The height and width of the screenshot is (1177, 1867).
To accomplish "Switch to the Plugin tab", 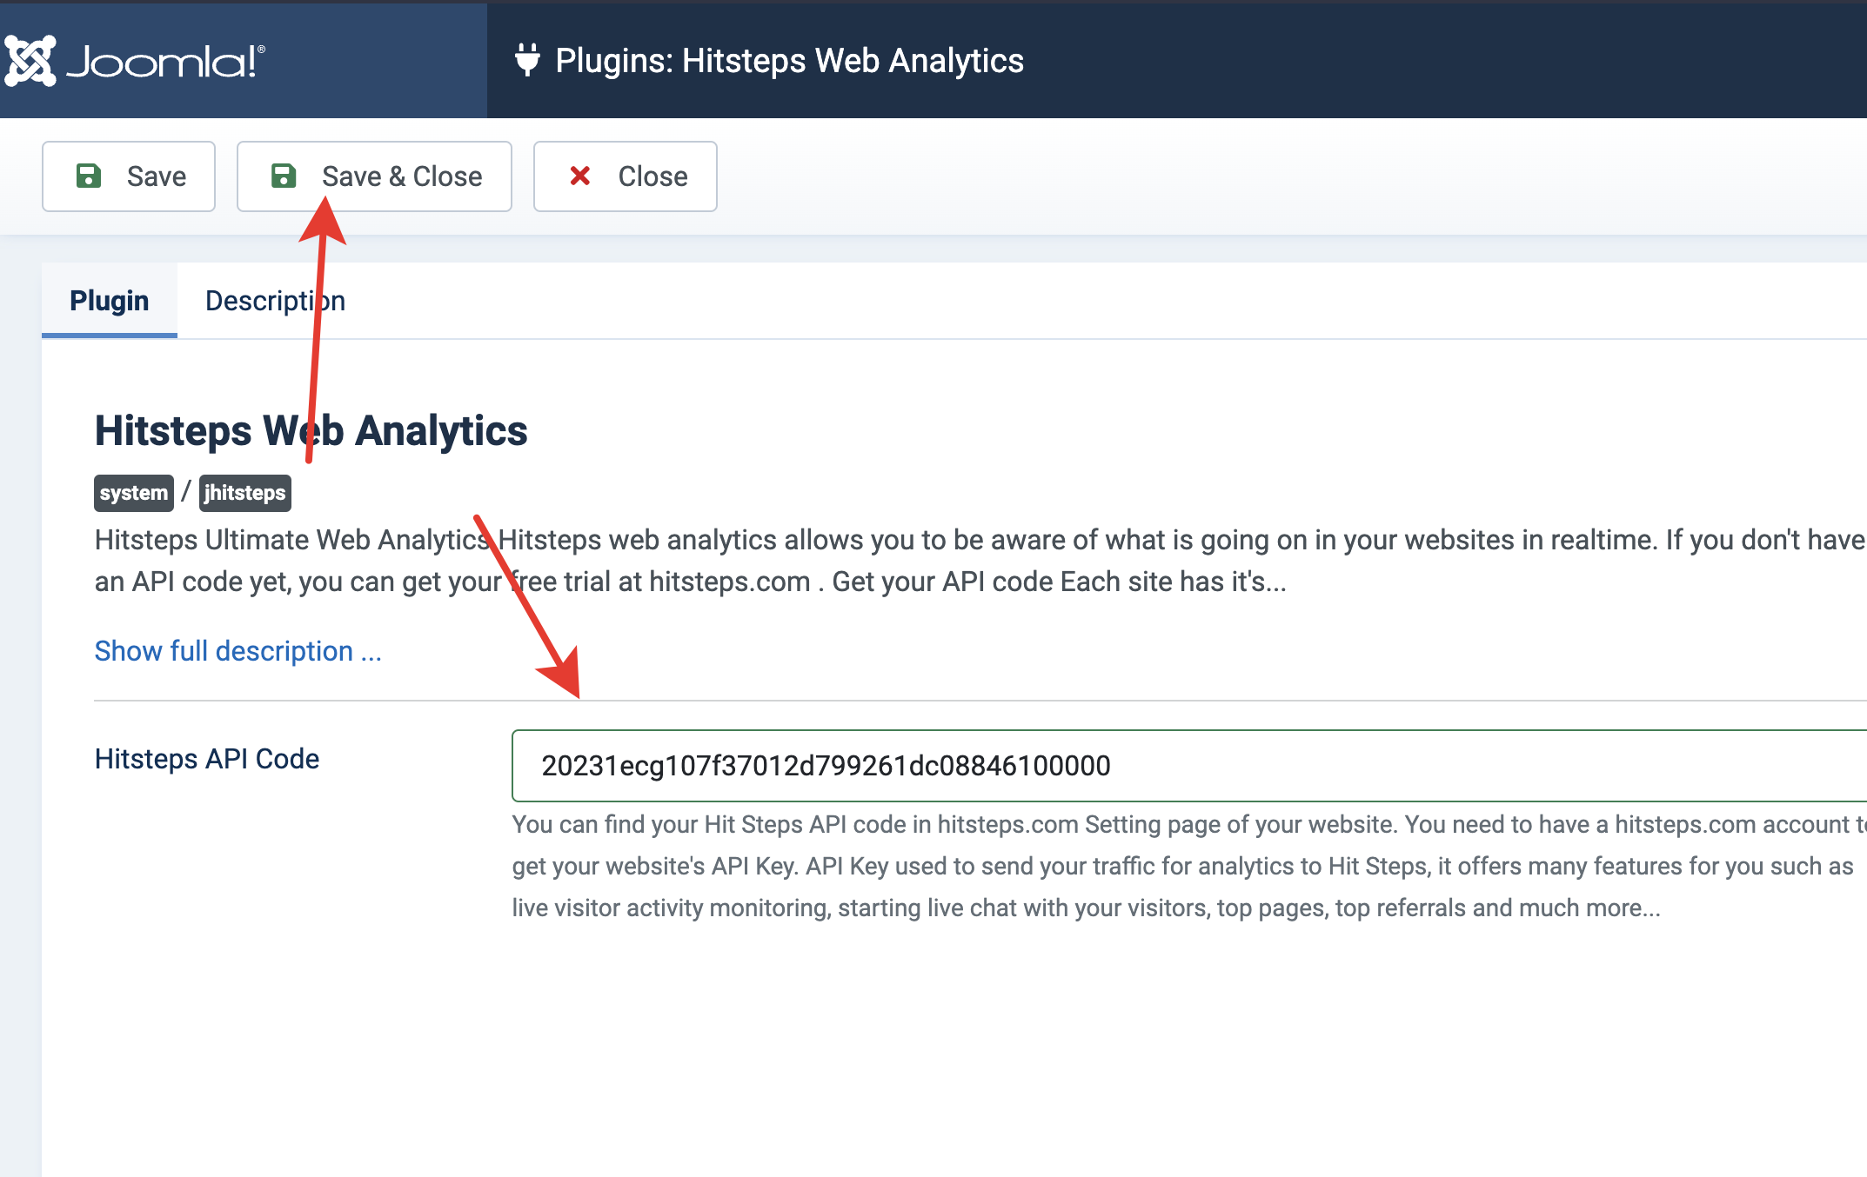I will coord(110,301).
